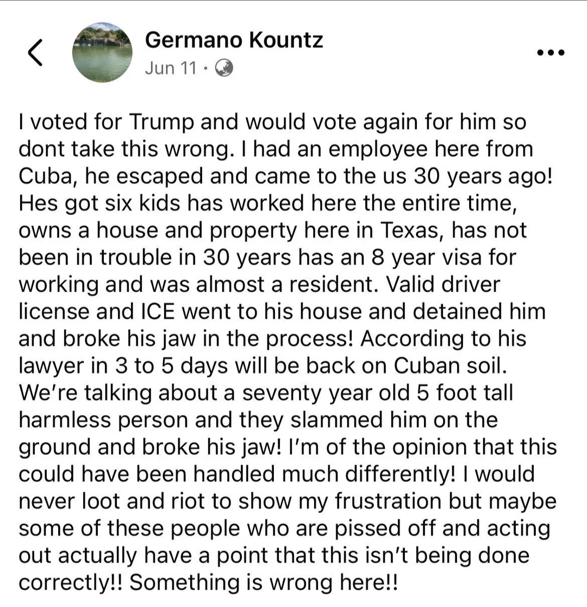Click the line 'harmless person and they slammed'

(x=258, y=420)
